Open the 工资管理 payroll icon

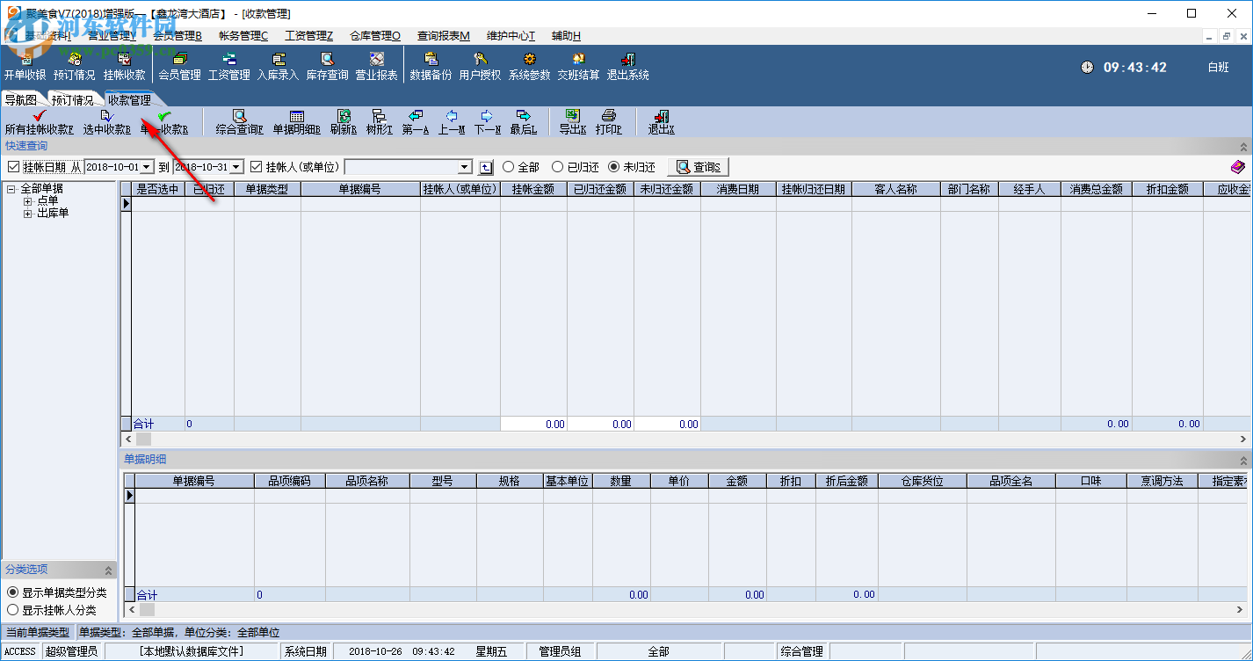tap(229, 67)
